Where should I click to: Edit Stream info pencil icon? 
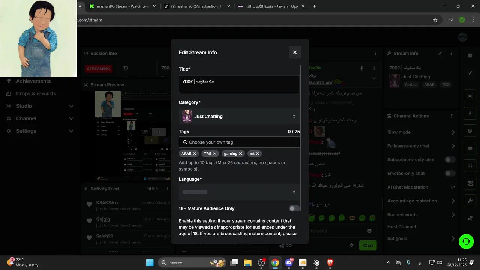[440, 54]
